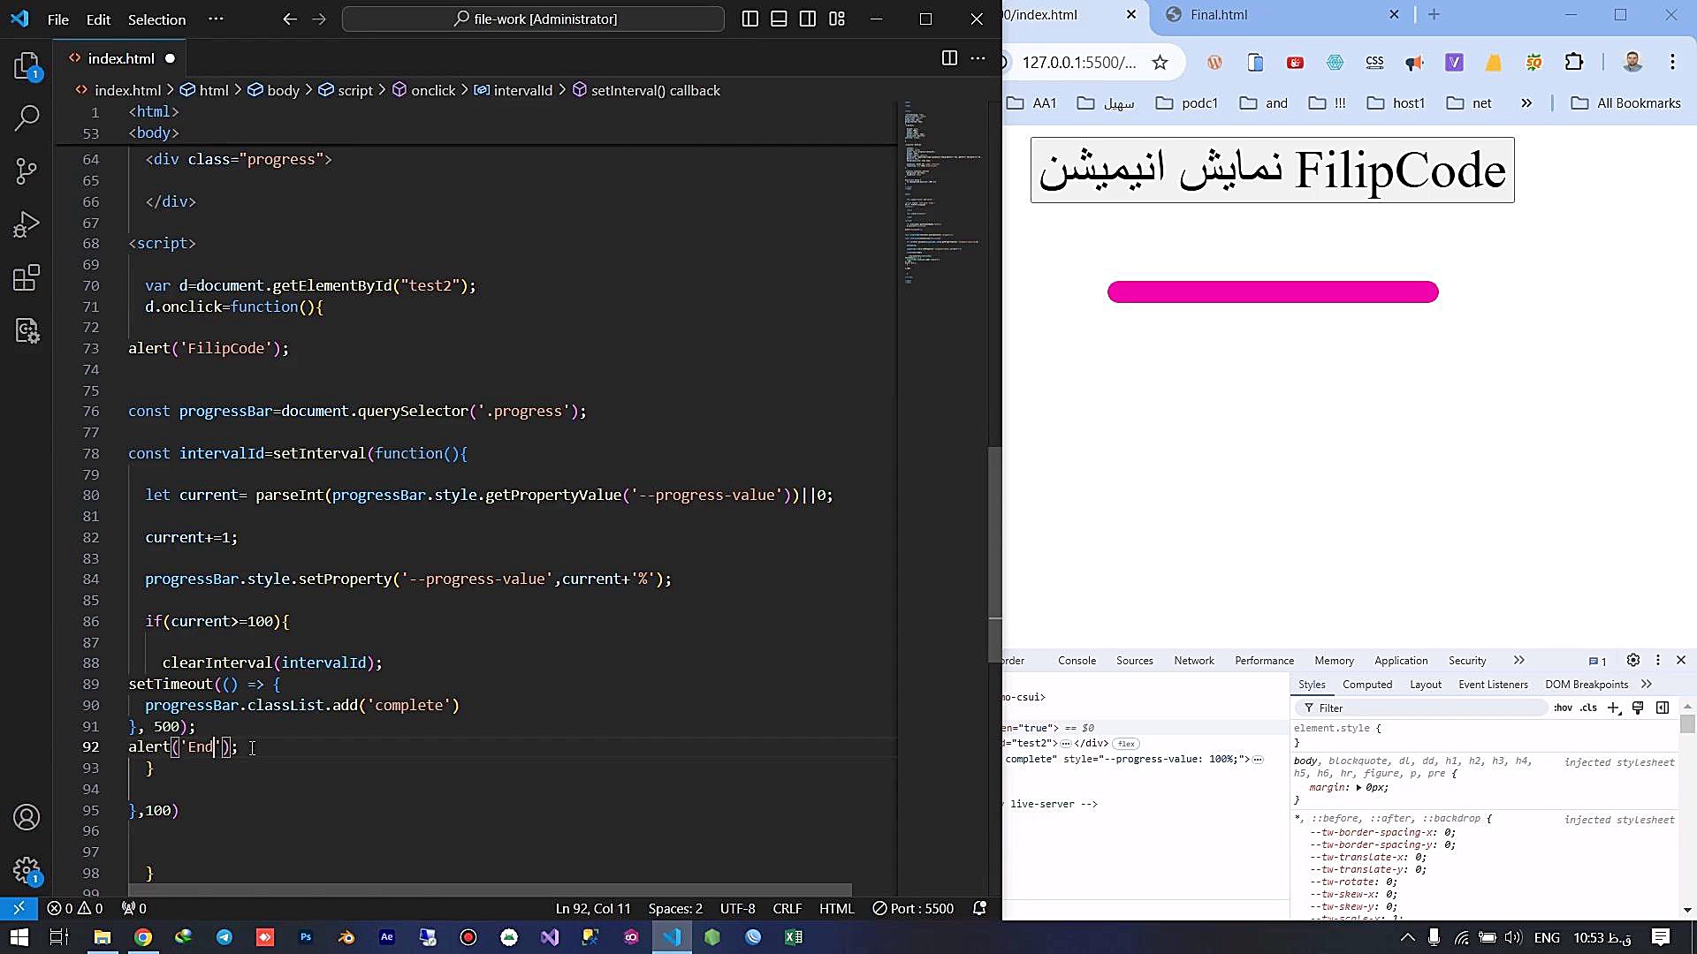This screenshot has width=1697, height=954.
Task: Click the split editor right icon
Action: coord(949,58)
